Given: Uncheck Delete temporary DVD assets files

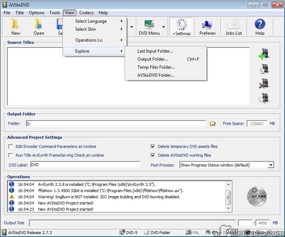Looking at the screenshot, I should click(153, 146).
